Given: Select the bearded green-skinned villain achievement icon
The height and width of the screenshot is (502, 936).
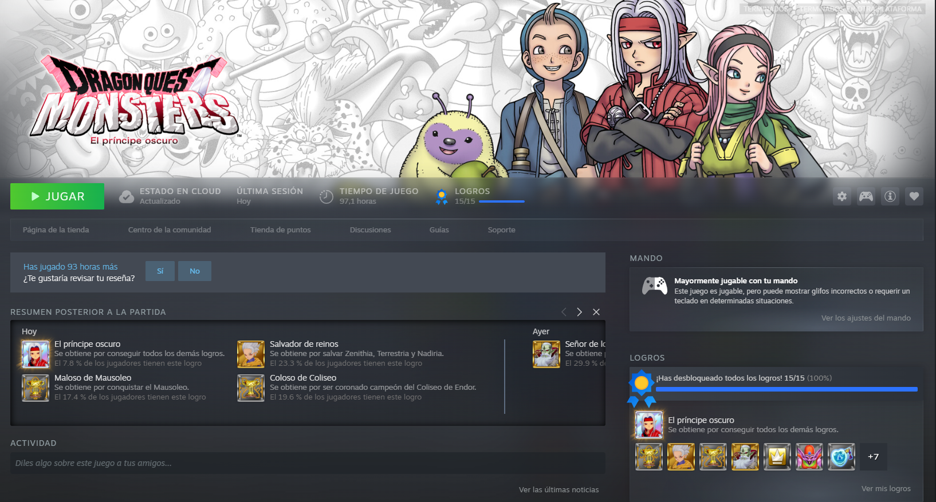Looking at the screenshot, I should click(745, 457).
